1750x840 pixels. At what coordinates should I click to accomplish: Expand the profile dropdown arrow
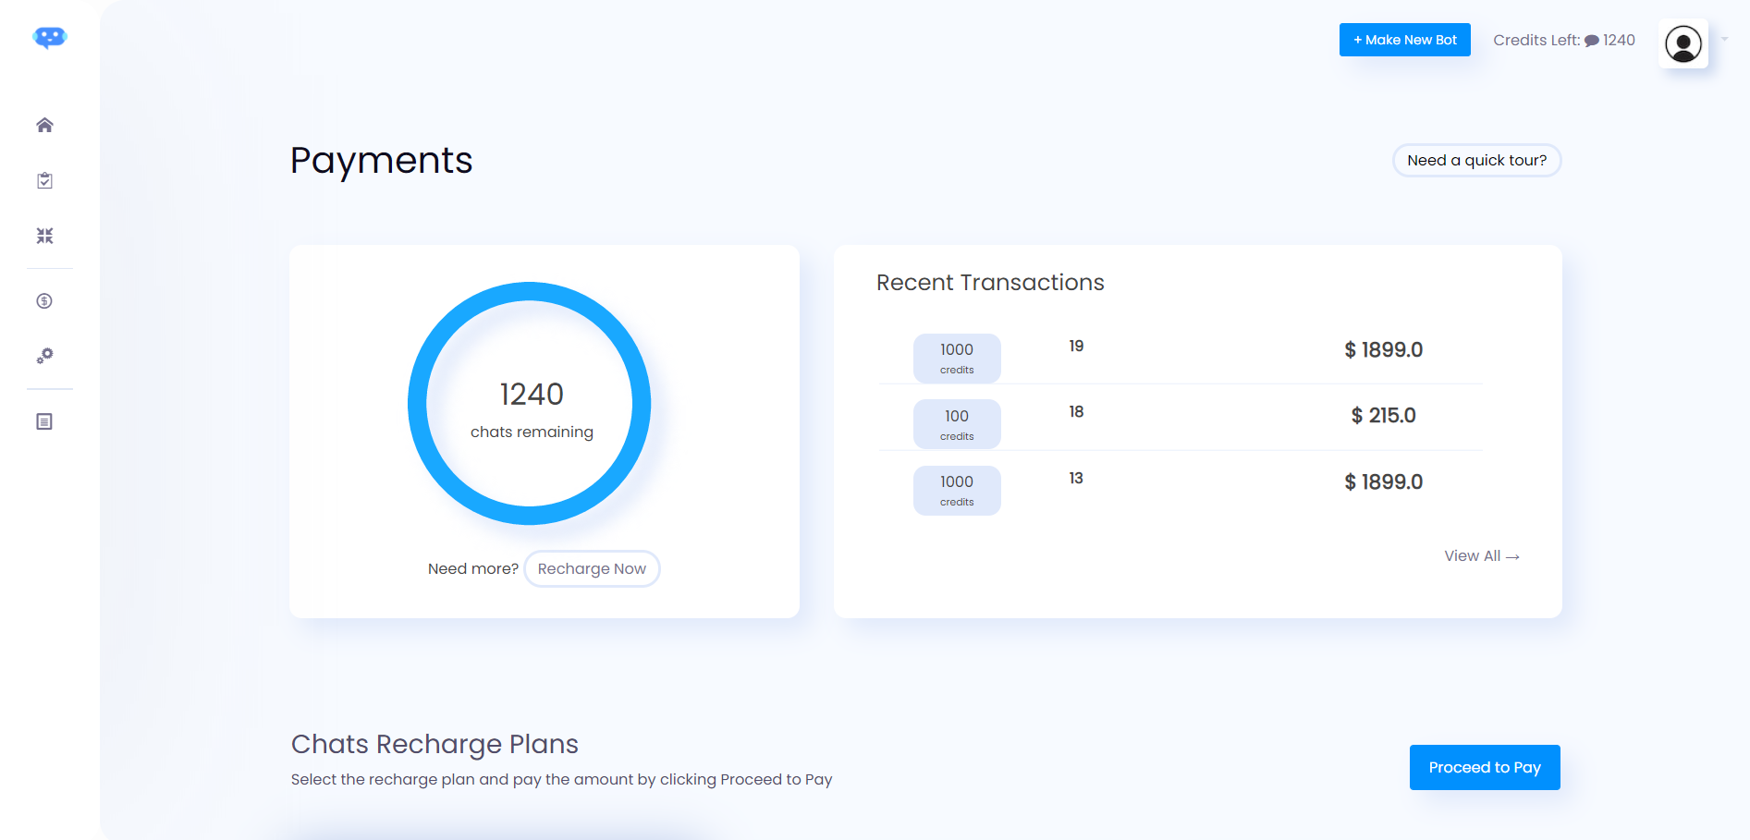pyautogui.click(x=1724, y=40)
